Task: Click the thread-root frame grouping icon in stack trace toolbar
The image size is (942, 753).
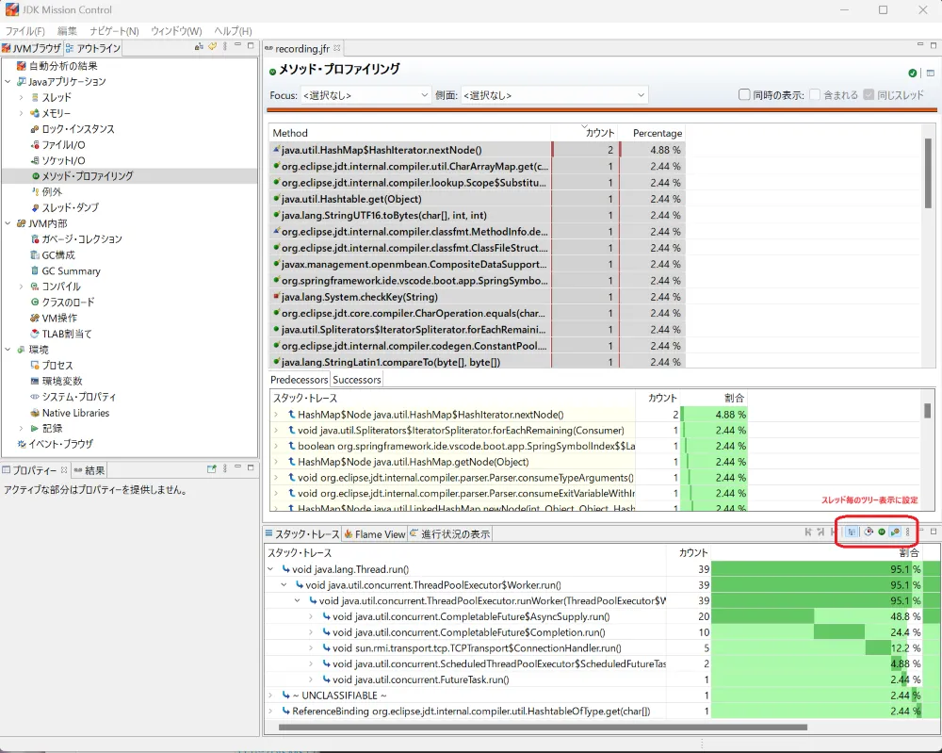Action: 895,532
